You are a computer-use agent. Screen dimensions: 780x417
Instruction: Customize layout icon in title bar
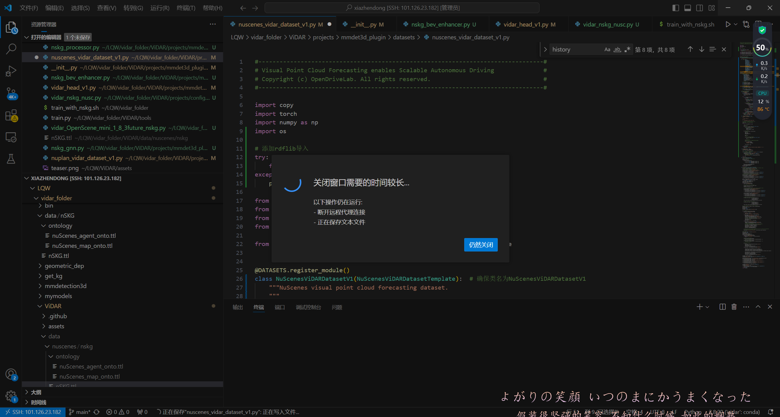(x=712, y=8)
